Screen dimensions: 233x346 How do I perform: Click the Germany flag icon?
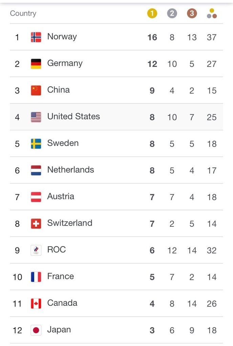tap(36, 64)
